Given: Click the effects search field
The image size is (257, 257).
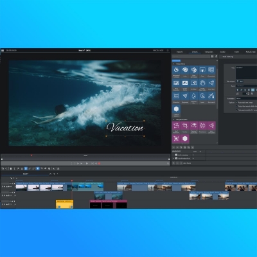Looking at the screenshot, I should click(x=191, y=57).
